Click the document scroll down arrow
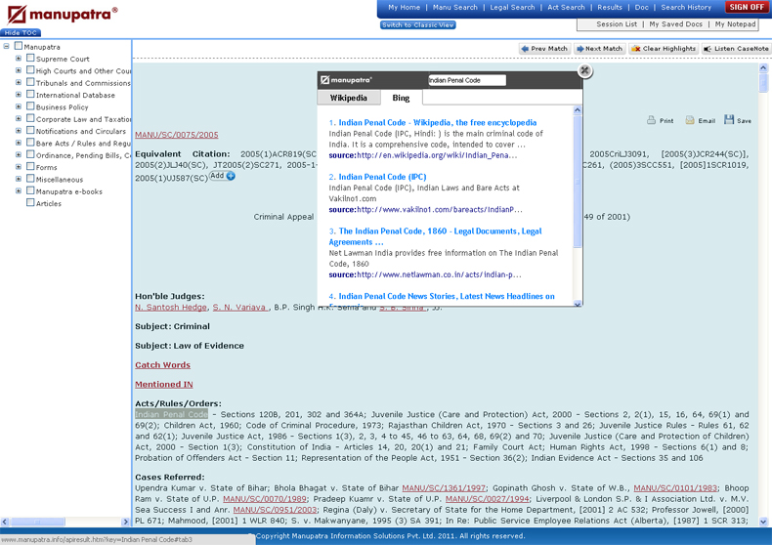 point(763,522)
